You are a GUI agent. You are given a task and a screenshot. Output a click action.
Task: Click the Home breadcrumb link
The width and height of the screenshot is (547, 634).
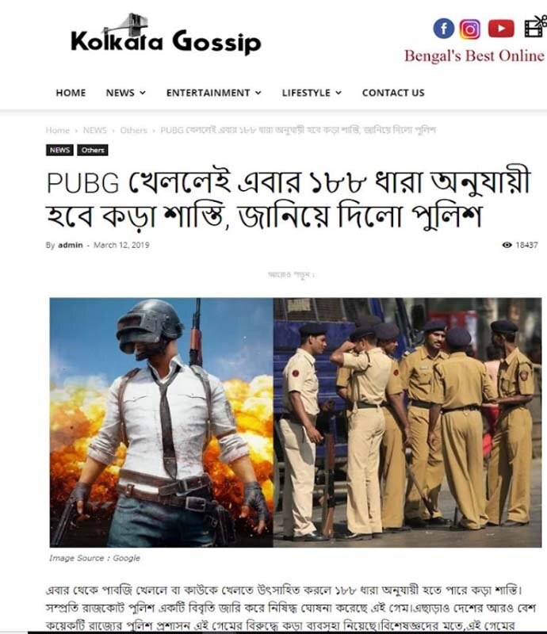click(57, 130)
